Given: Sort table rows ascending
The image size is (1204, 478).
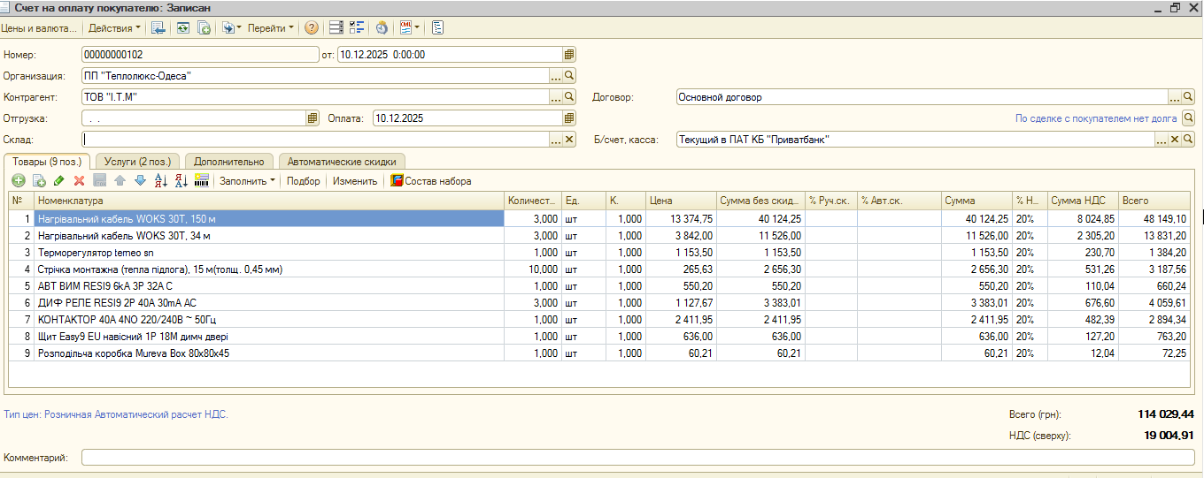Looking at the screenshot, I should (x=160, y=181).
